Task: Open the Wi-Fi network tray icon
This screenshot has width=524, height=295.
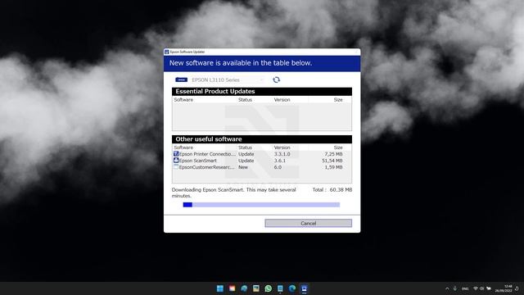Action: (475, 288)
